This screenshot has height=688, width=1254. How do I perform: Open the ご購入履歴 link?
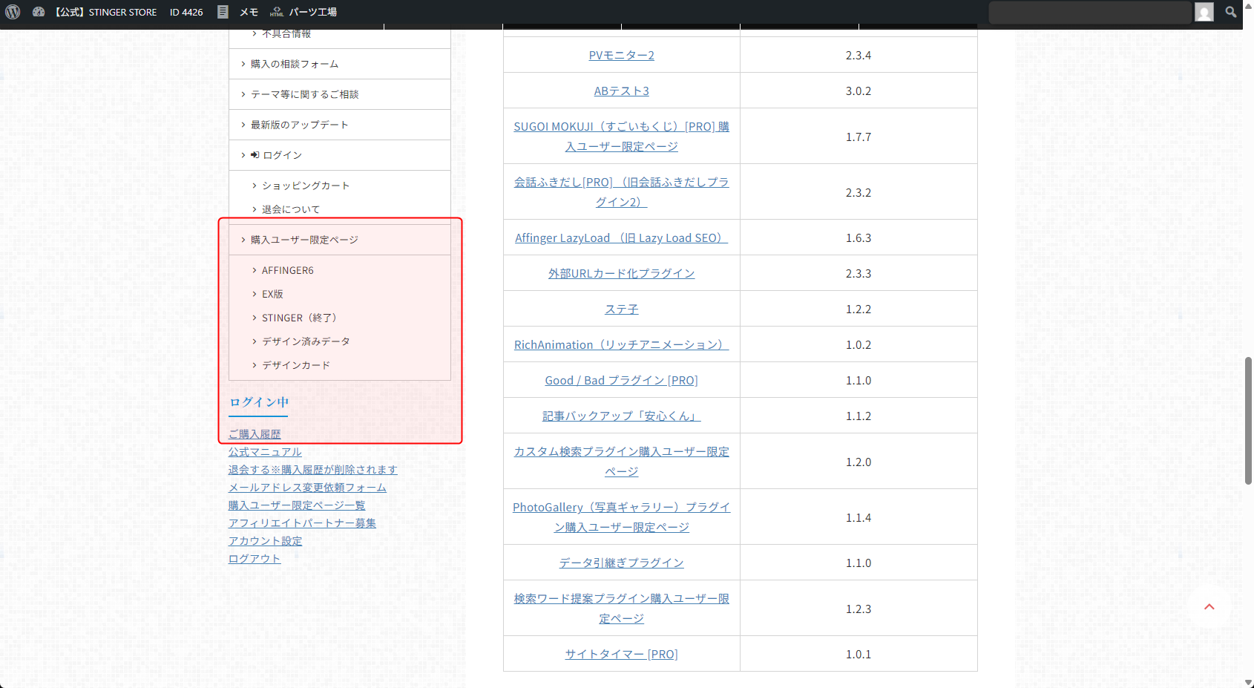coord(255,434)
